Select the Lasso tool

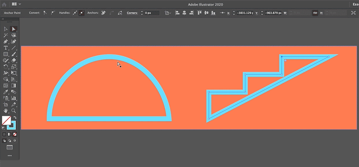(x=13, y=35)
